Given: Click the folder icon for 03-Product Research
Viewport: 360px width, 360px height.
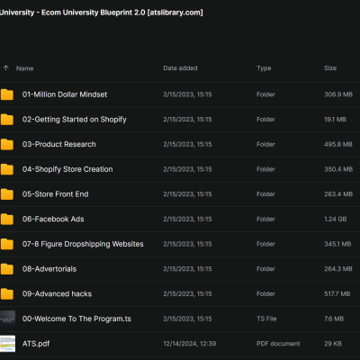Looking at the screenshot, I should click(7, 144).
